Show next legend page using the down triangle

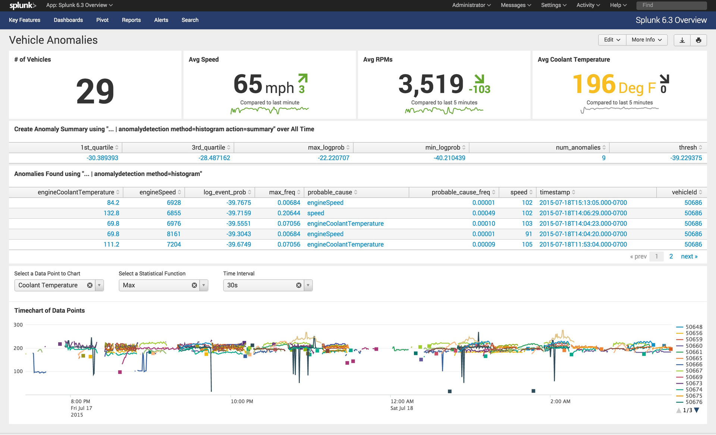click(696, 410)
